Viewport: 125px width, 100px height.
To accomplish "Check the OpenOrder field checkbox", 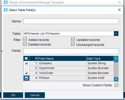I will coord(26,68).
